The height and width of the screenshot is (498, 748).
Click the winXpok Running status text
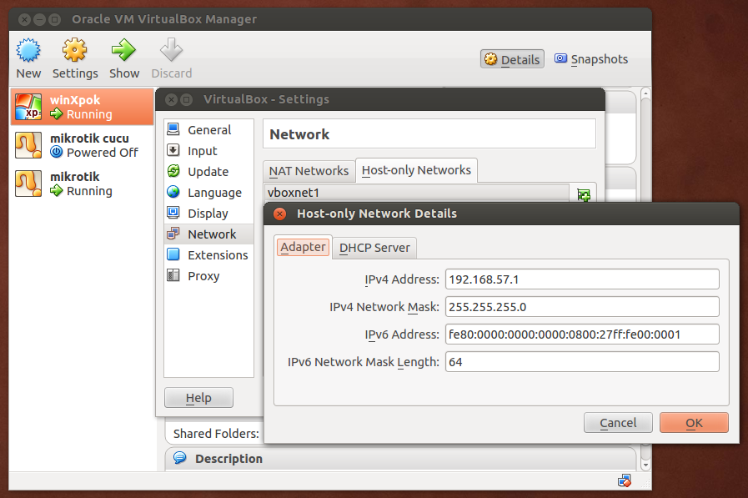tap(89, 114)
